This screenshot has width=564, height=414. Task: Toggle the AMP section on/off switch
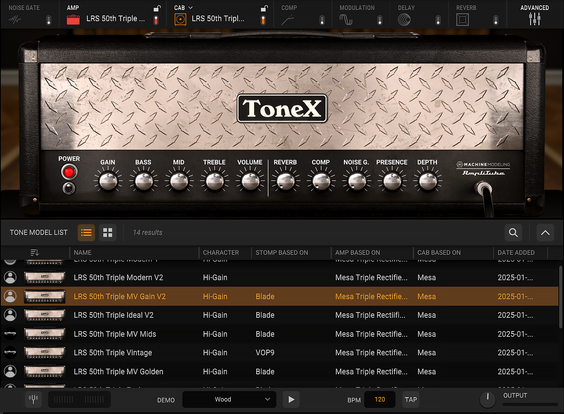click(156, 20)
